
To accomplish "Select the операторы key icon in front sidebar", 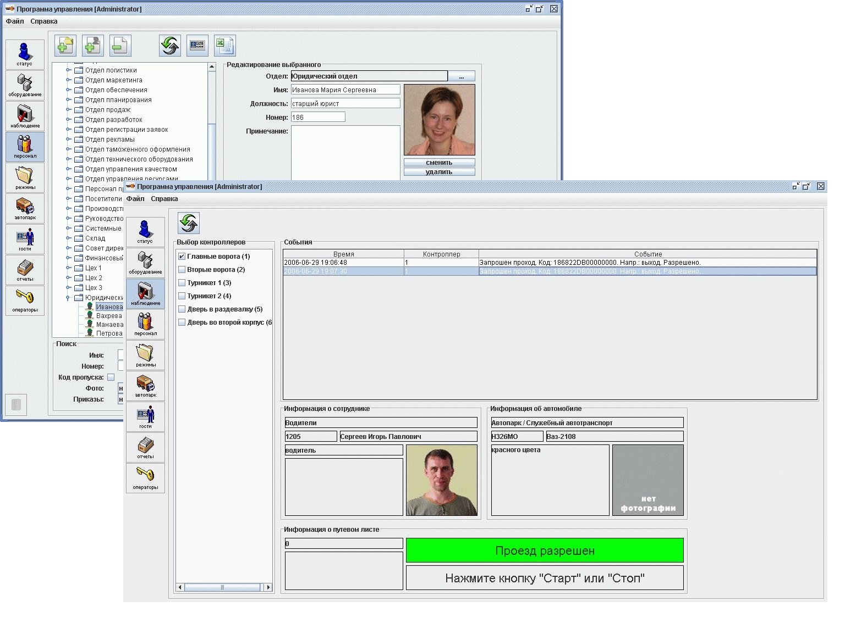I will tap(145, 477).
